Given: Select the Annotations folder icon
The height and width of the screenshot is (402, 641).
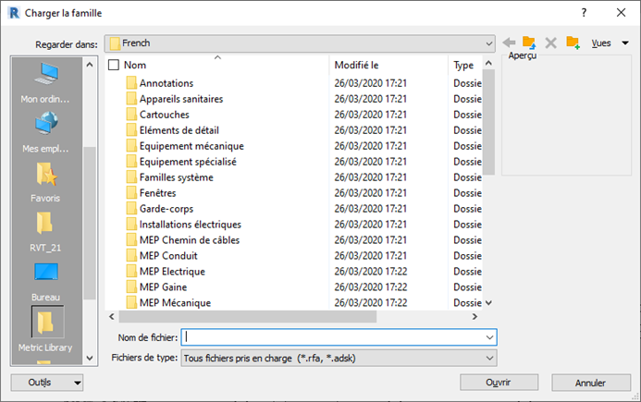Looking at the screenshot, I should pos(131,83).
